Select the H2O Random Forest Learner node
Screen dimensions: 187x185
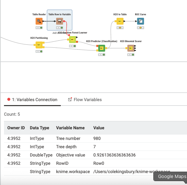pos(72,39)
